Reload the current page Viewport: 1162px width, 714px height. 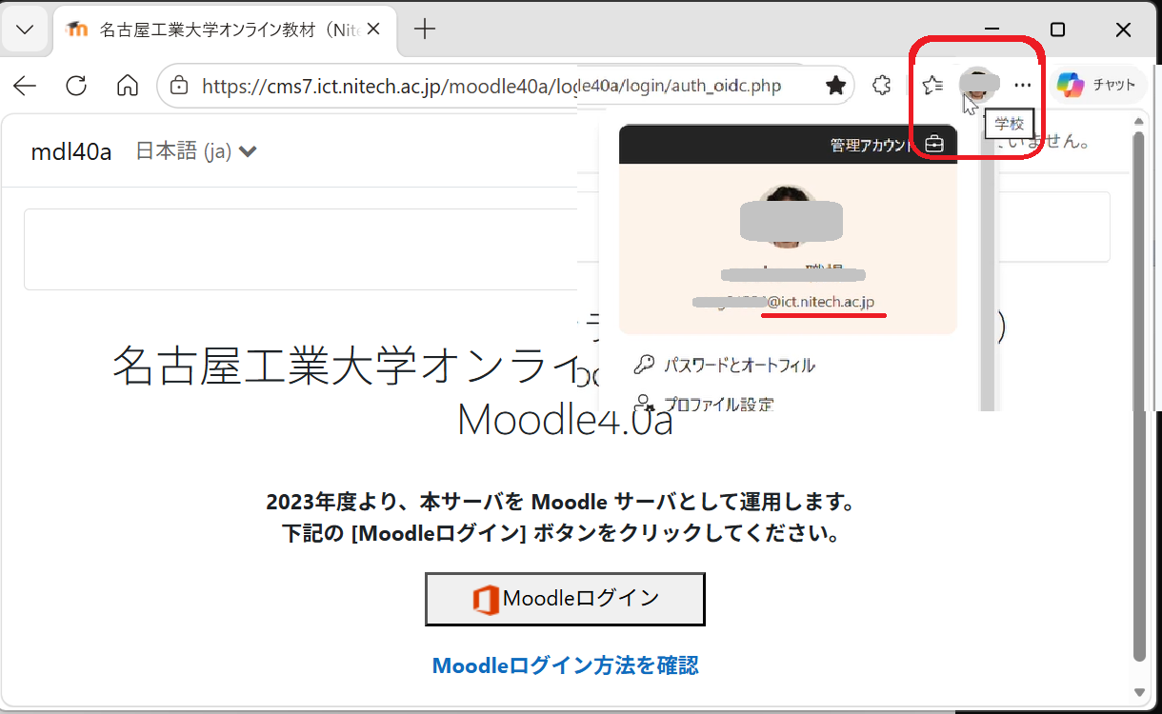pyautogui.click(x=76, y=86)
